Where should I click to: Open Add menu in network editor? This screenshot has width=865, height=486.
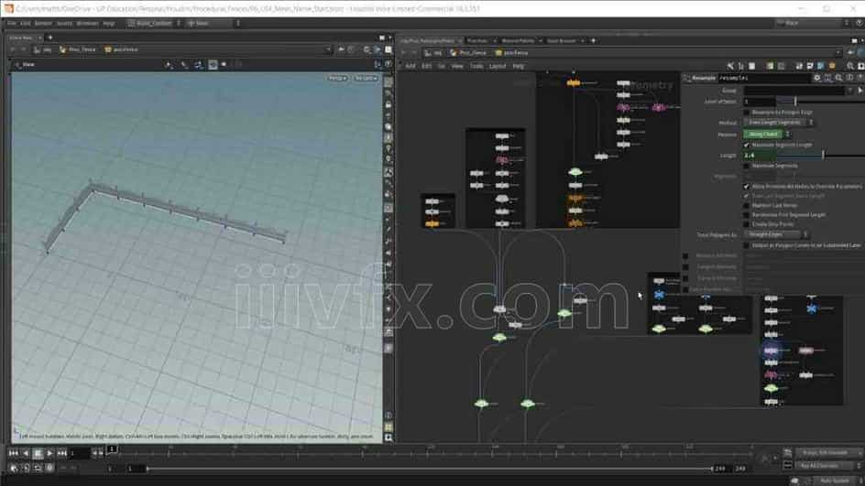(x=411, y=66)
